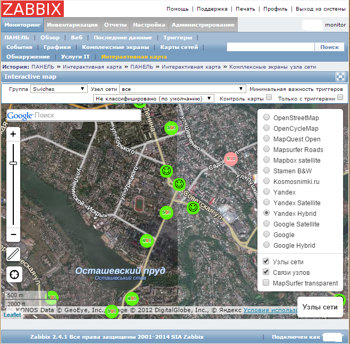Select Yandex Hybrid radio button
The height and width of the screenshot is (344, 350).
click(266, 213)
